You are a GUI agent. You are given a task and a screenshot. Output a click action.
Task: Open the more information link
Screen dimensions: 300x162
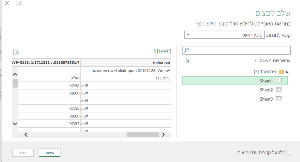pyautogui.click(x=206, y=24)
